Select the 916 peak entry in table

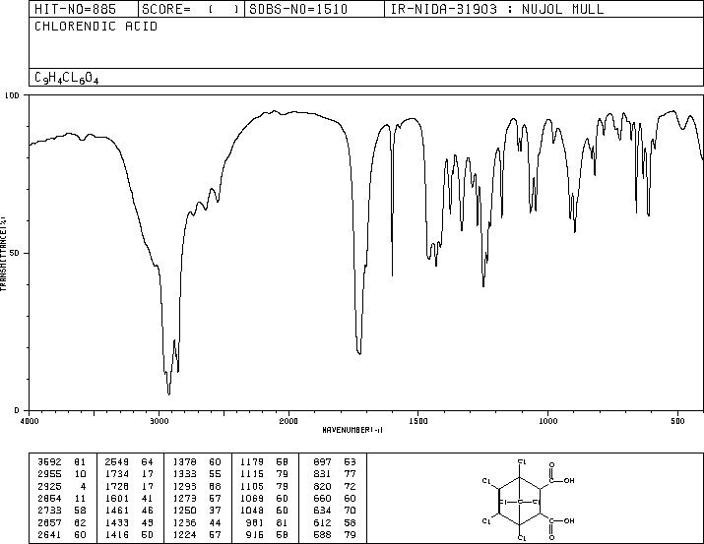click(267, 534)
